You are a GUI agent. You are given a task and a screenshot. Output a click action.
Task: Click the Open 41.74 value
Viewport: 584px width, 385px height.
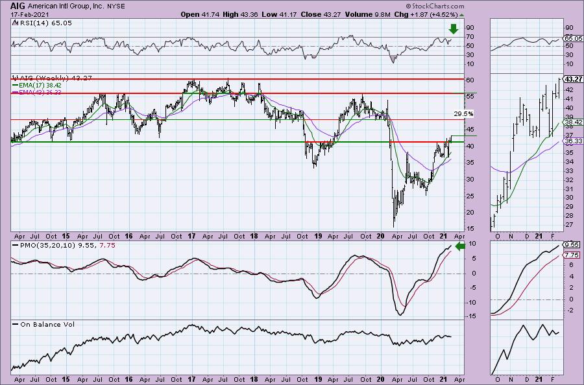pyautogui.click(x=200, y=14)
